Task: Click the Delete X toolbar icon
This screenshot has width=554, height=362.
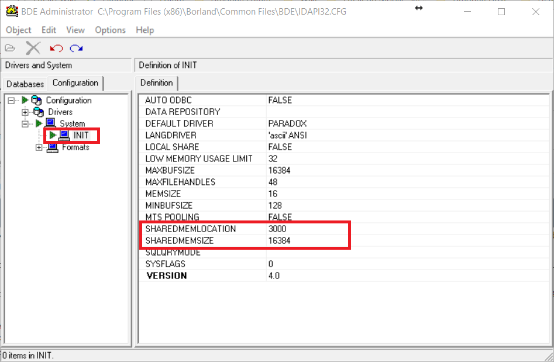Action: (33, 48)
